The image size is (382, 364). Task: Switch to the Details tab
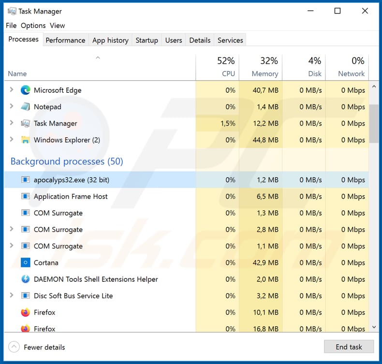click(x=200, y=40)
